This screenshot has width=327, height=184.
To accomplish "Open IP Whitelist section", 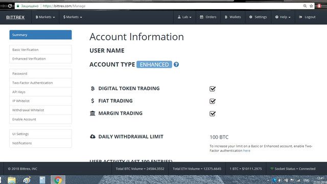I will (x=40, y=101).
